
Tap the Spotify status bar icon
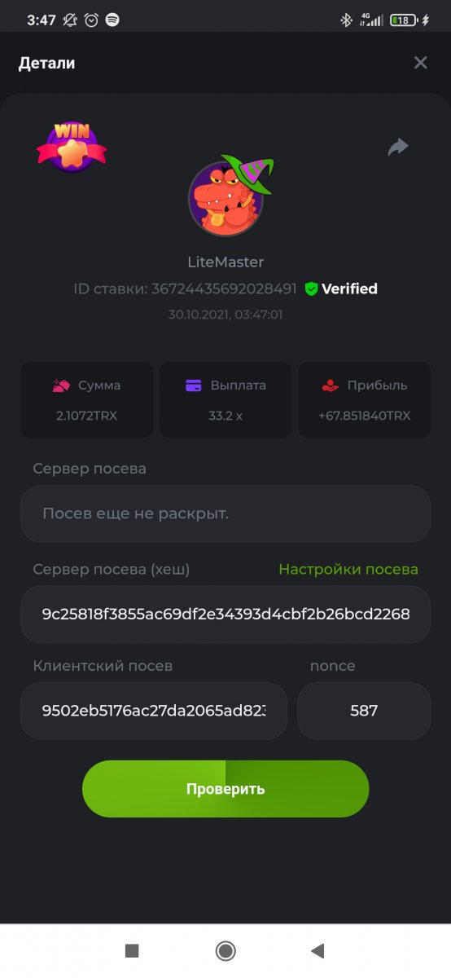[x=112, y=20]
